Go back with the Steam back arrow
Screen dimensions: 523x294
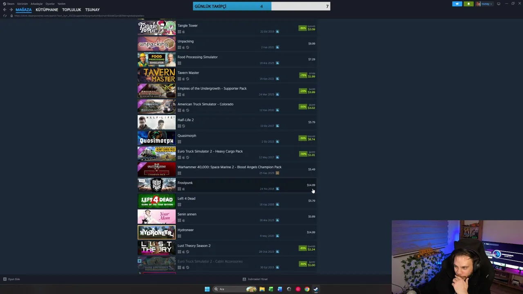4,9
